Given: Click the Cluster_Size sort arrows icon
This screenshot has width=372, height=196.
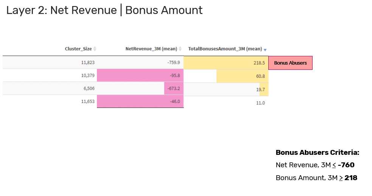Looking at the screenshot, I should tap(95, 49).
